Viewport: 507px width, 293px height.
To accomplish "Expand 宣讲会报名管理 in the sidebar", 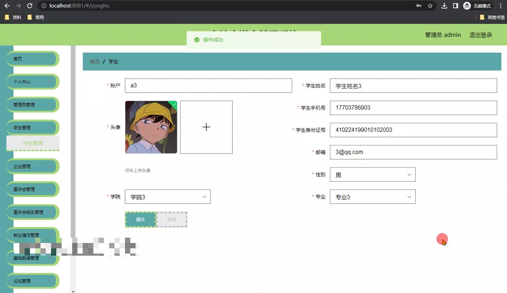I will pos(32,212).
